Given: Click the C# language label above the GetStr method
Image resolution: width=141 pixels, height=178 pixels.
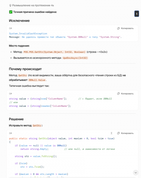Looking at the screenshot, I should pos(10,133).
